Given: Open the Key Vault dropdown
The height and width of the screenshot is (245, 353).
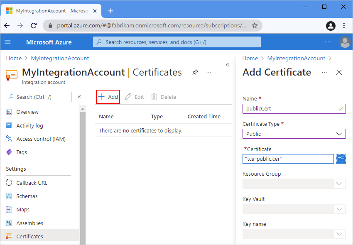Looking at the screenshot, I should [339, 208].
